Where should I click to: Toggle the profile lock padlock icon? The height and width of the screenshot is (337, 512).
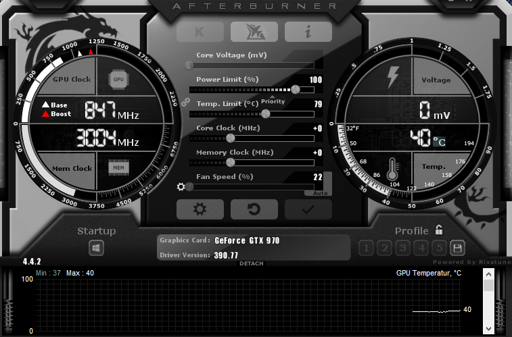tap(439, 230)
